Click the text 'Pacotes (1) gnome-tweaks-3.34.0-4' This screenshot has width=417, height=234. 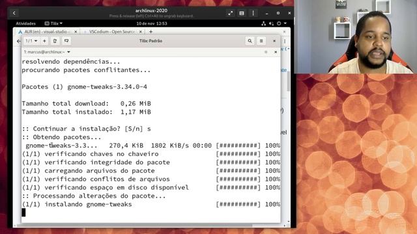(x=84, y=86)
